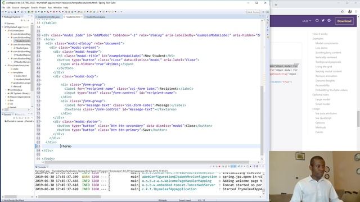
Task: Click the red Terminate console icon
Action: pos(219,167)
